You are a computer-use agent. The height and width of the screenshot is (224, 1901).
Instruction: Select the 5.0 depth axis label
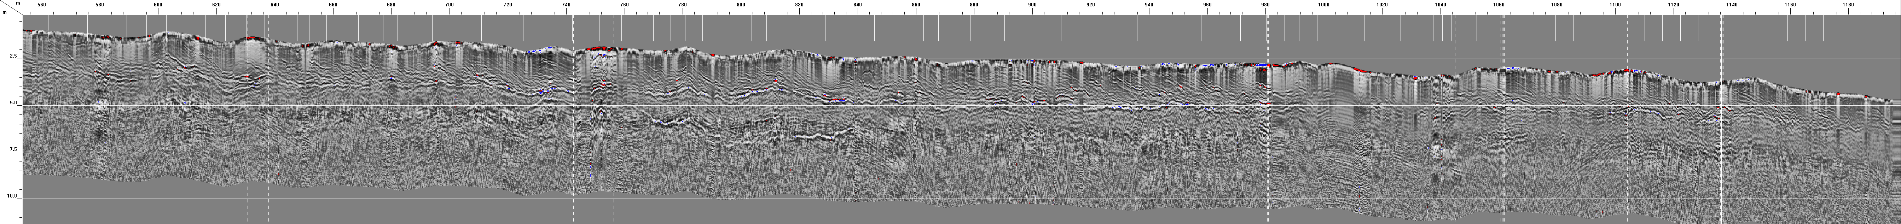(x=13, y=103)
